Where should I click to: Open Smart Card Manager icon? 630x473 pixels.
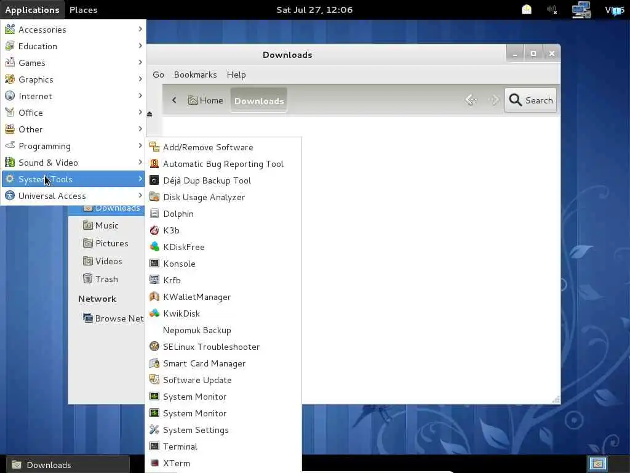154,363
